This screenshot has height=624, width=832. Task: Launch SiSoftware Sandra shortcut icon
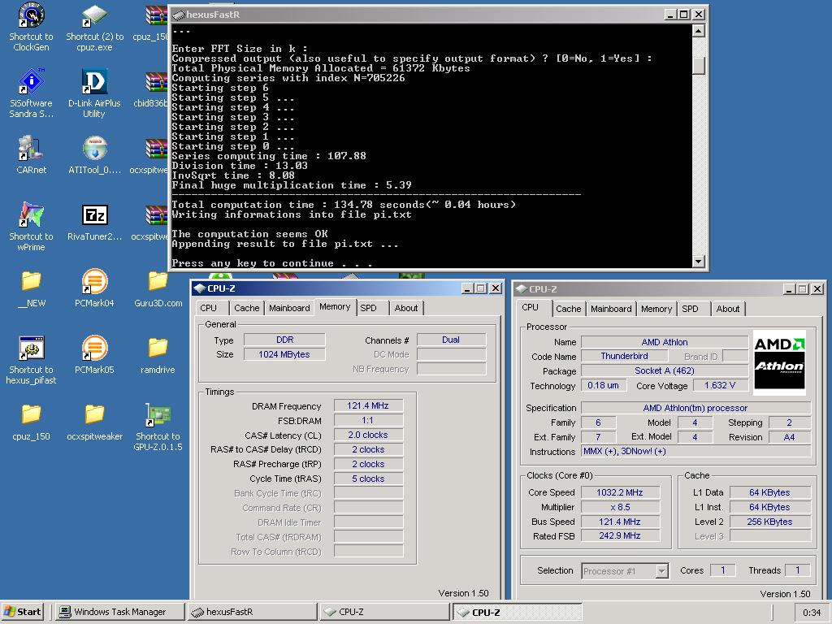31,82
